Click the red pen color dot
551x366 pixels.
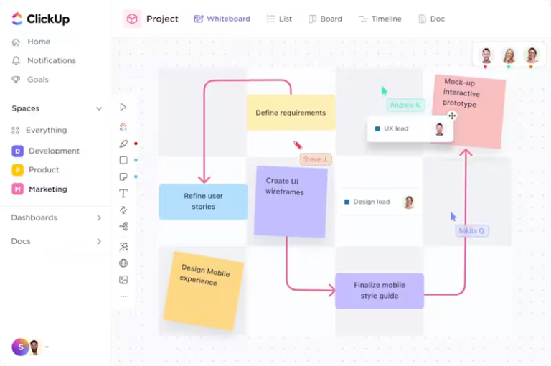136,144
